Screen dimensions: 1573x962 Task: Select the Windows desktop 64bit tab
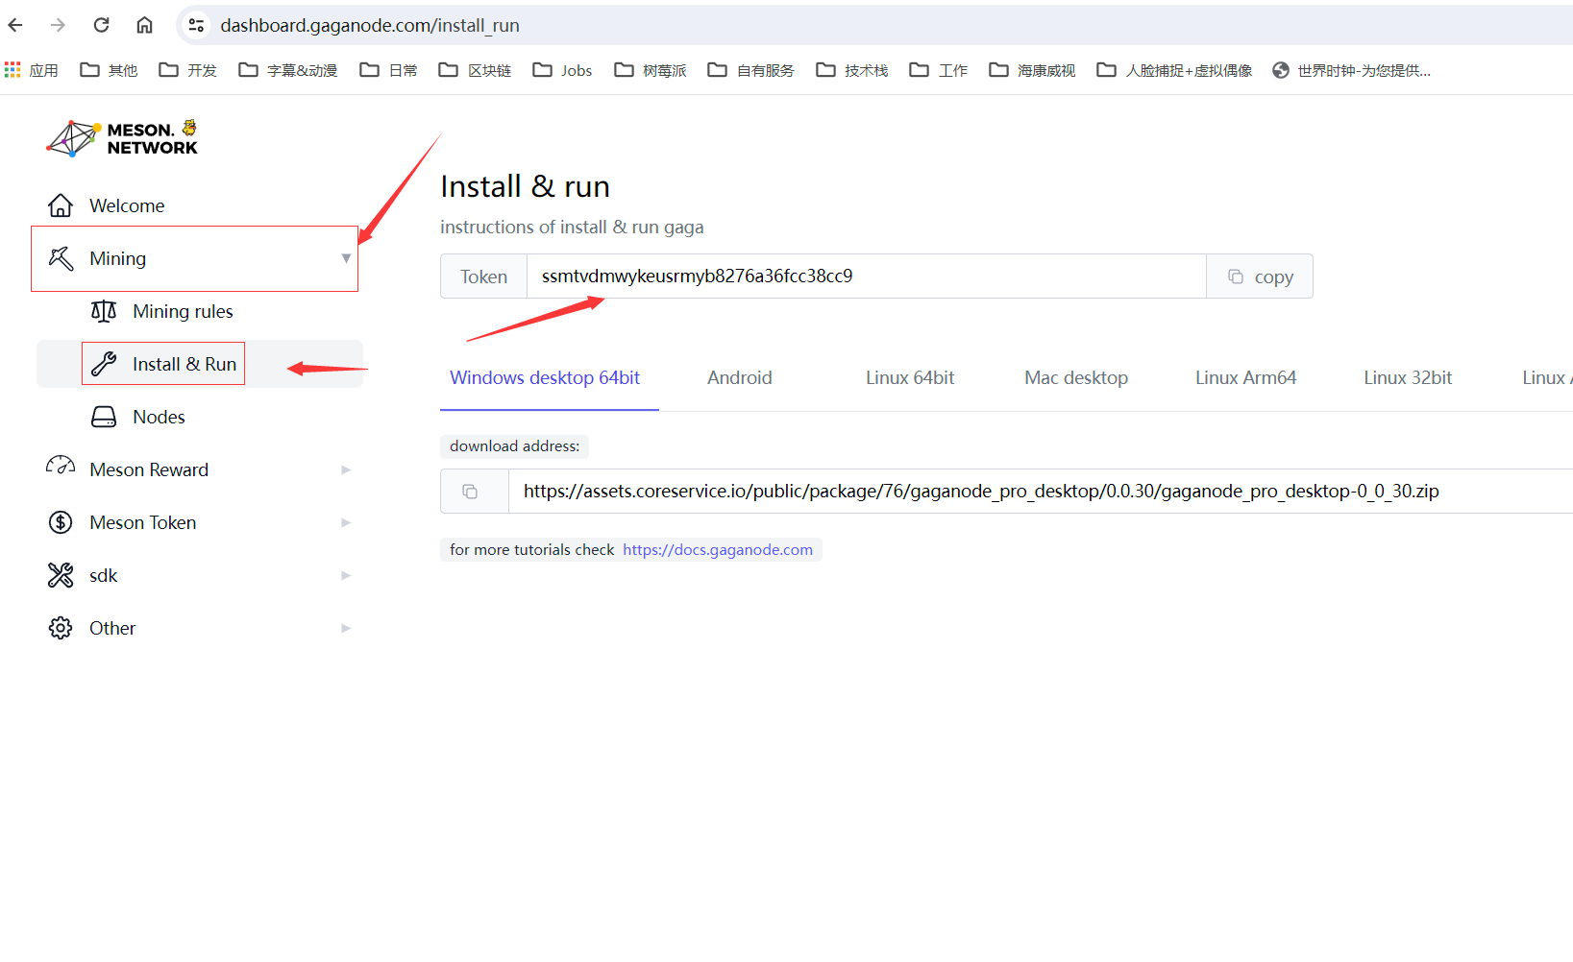(545, 378)
